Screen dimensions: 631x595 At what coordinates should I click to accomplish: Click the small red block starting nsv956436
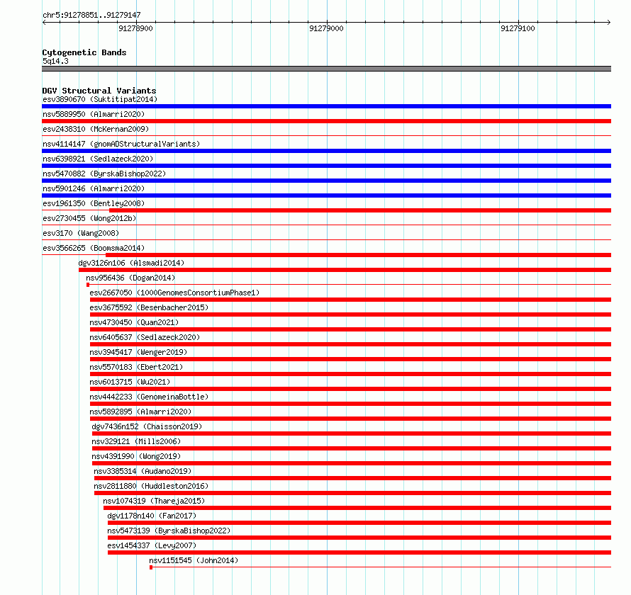tap(88, 285)
